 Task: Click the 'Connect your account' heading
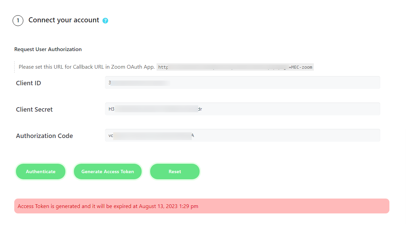point(64,20)
